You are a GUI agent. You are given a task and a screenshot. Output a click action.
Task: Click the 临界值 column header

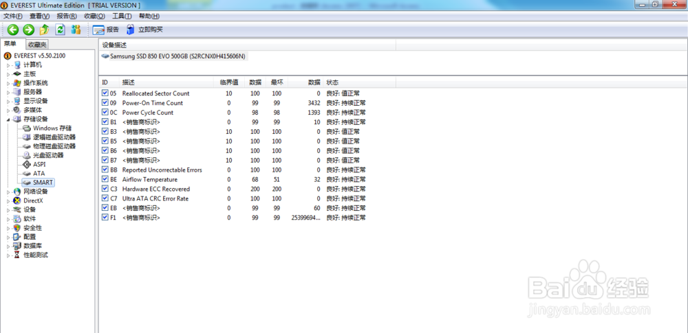pyautogui.click(x=228, y=82)
